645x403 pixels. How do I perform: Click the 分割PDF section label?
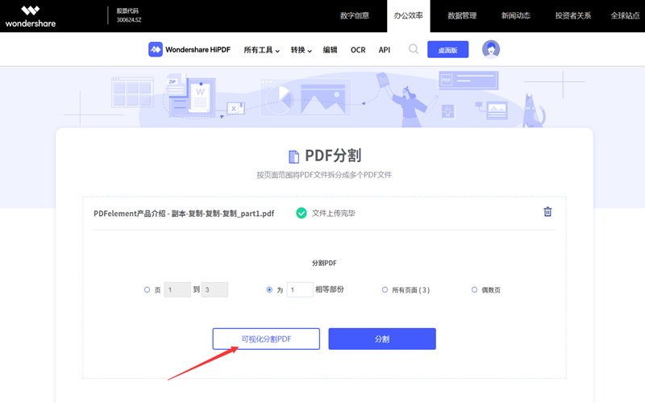(324, 264)
